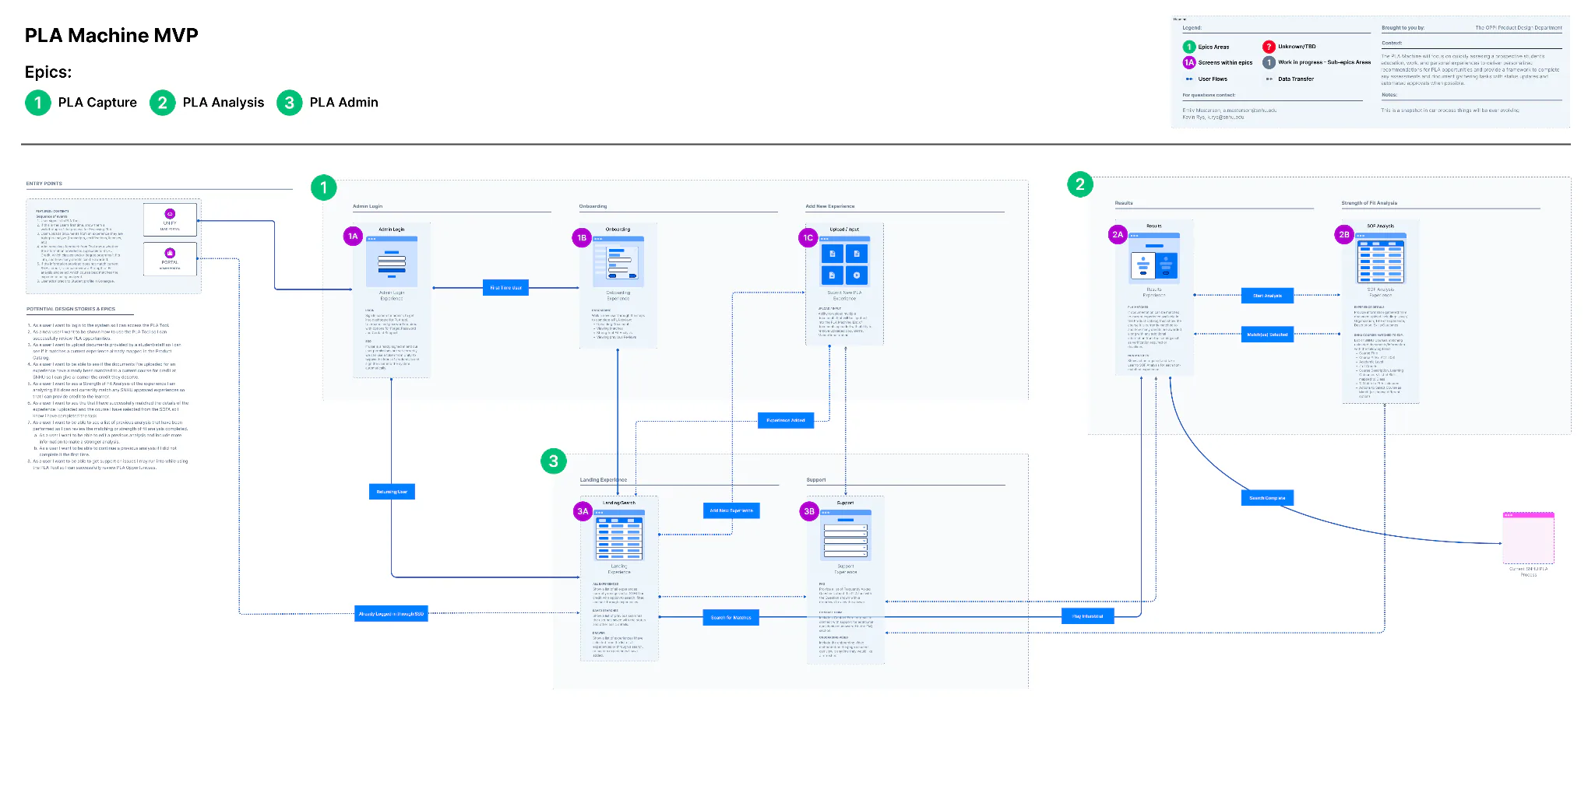Open the Onboarding wireframe thumbnail
1595x789 pixels.
618,262
